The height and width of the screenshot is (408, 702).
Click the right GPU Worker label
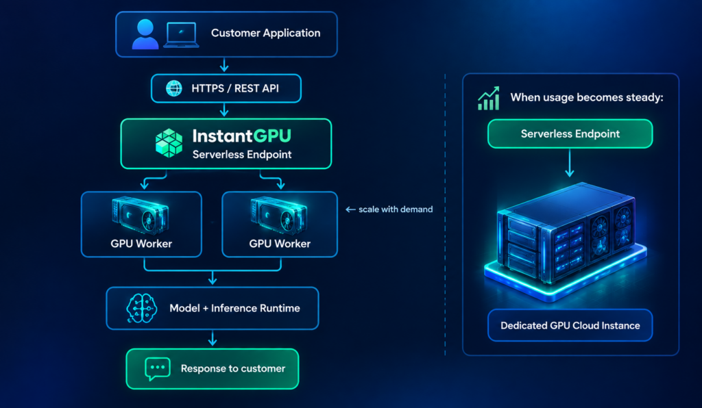[280, 244]
